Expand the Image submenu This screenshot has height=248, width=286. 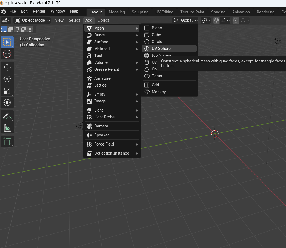click(x=112, y=101)
